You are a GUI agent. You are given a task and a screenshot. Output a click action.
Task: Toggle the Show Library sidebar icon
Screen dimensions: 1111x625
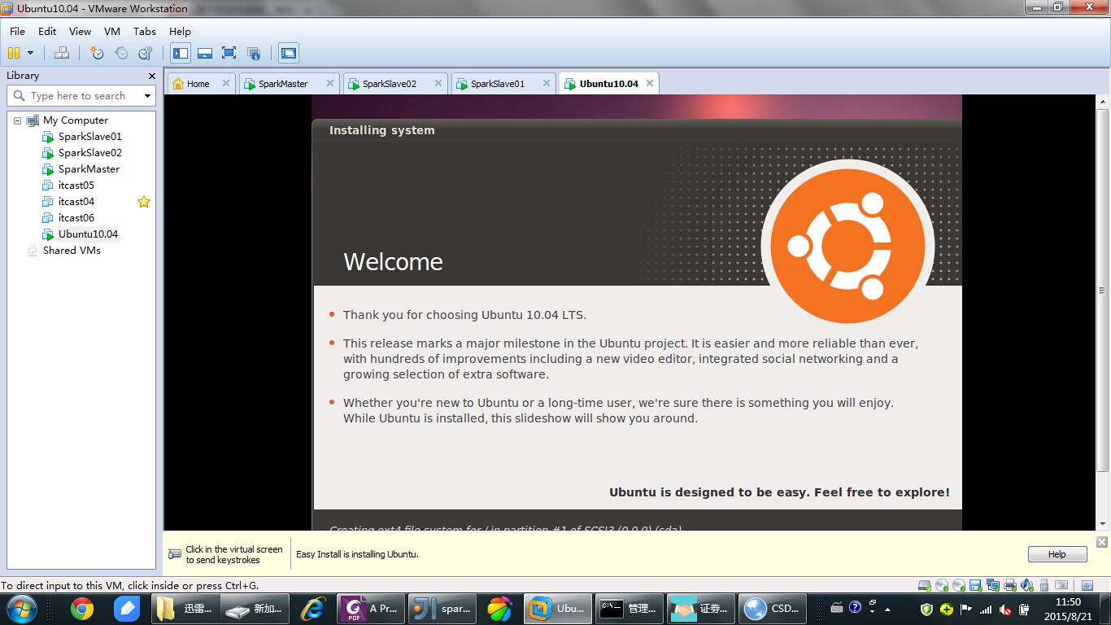point(181,53)
